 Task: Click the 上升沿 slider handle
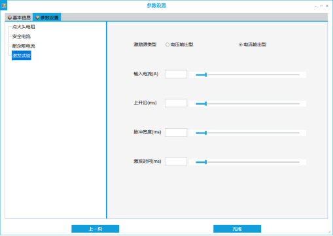[x=205, y=104]
